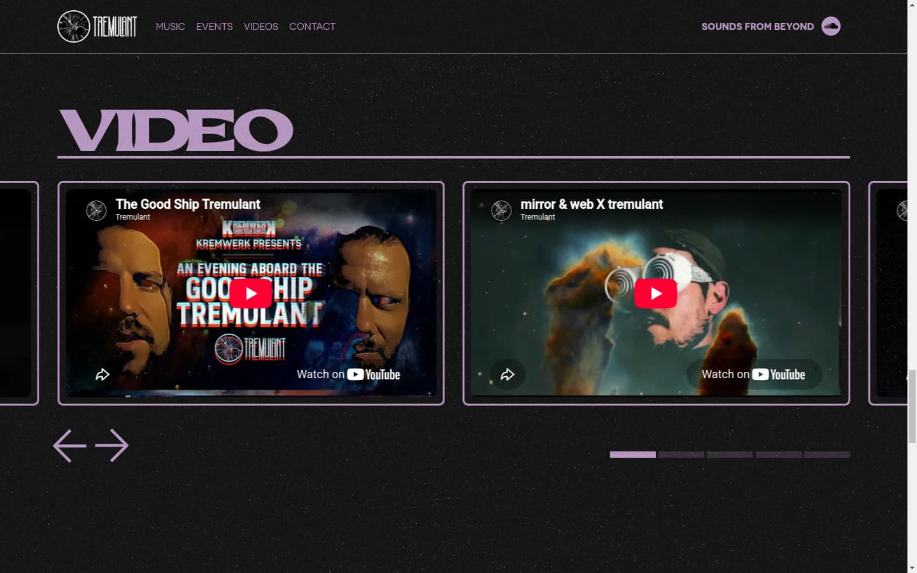The image size is (917, 573).
Task: Click the scrollbar down arrow
Action: coord(912,568)
